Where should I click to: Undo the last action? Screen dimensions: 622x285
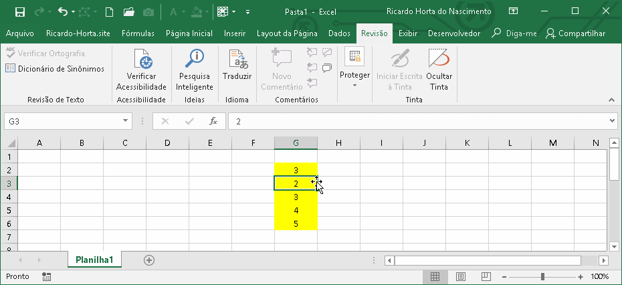[63, 12]
